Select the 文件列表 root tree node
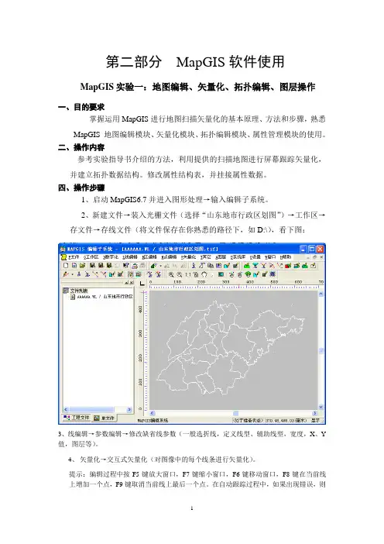Screen dimensions: 384x544 pyautogui.click(x=76, y=291)
